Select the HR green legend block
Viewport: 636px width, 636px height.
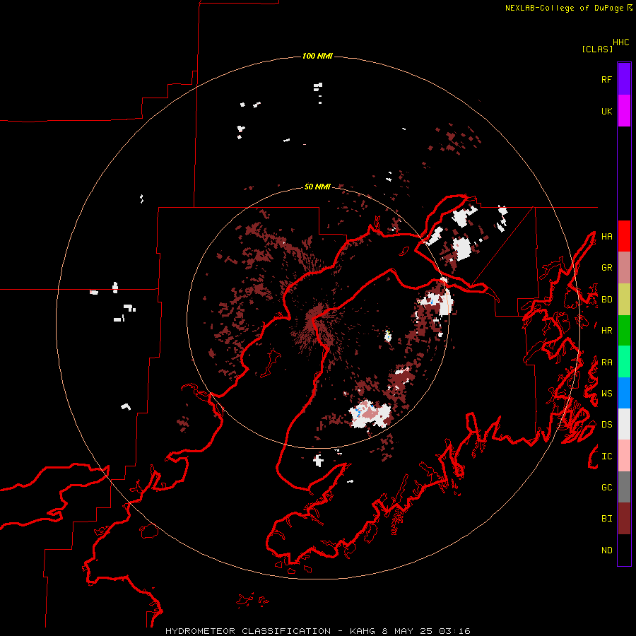pos(624,331)
